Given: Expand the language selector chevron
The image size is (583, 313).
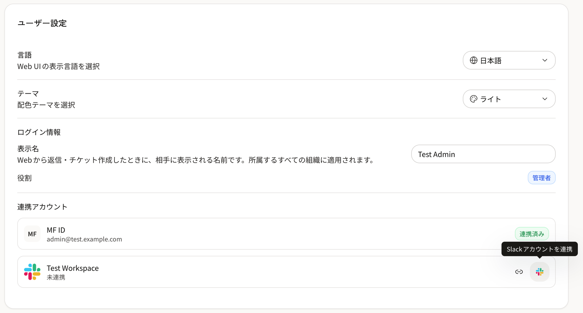Looking at the screenshot, I should point(545,60).
